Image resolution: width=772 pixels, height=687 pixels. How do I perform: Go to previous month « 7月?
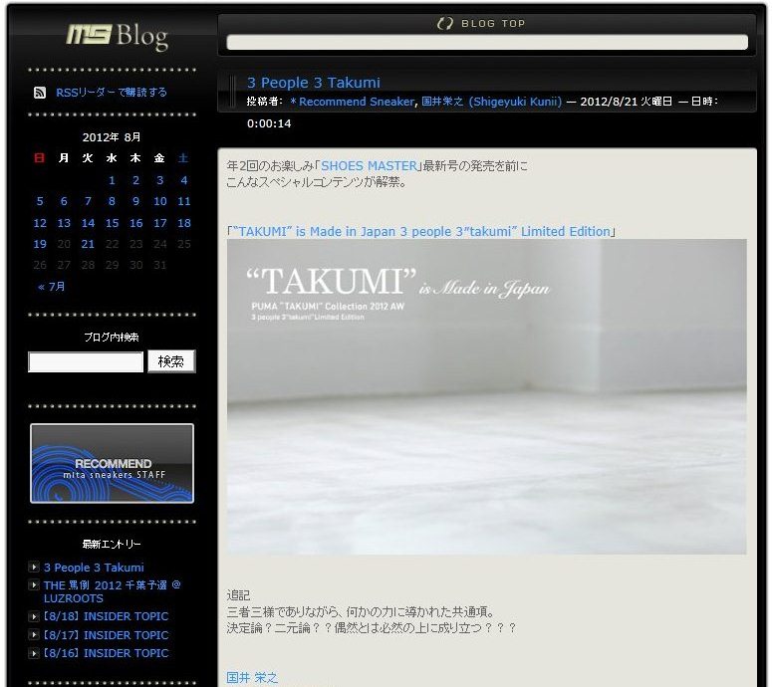51,287
